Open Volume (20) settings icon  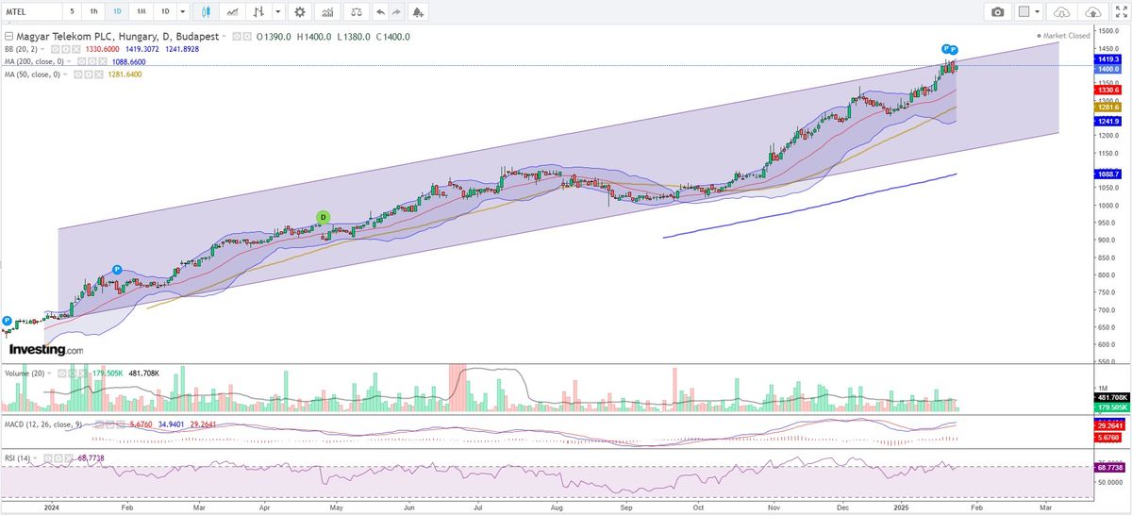tap(74, 374)
